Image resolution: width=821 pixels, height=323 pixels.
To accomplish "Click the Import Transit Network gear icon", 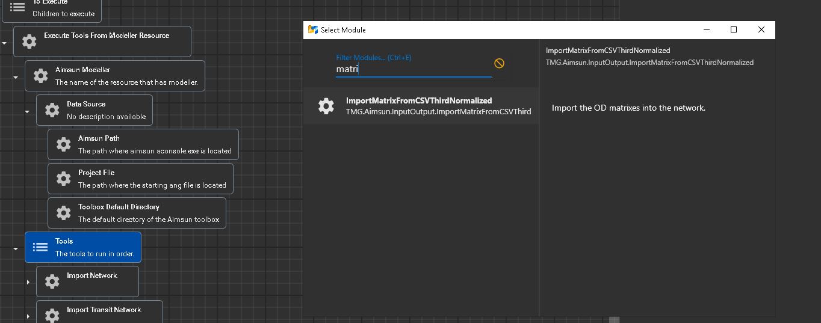I will (52, 315).
